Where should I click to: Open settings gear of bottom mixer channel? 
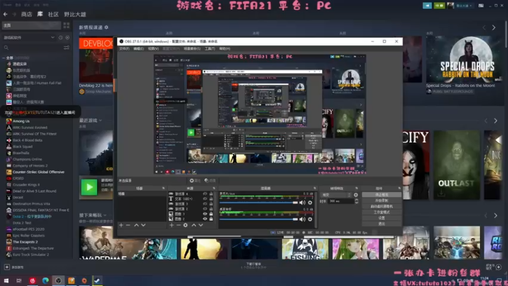coord(310,219)
